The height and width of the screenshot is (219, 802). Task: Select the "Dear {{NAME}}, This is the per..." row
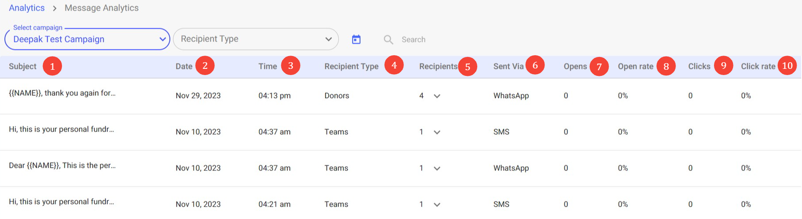[x=62, y=166]
